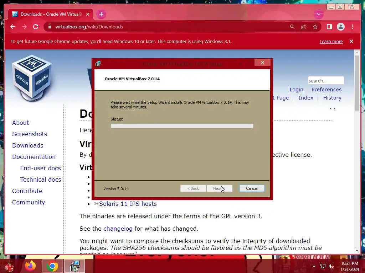Click the muted volume tray icon

click(x=331, y=266)
